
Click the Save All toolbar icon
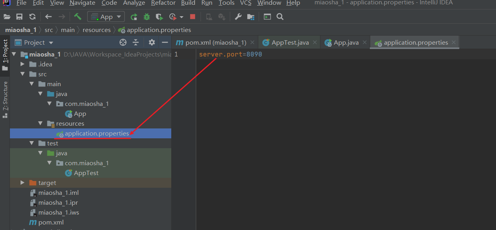[19, 17]
